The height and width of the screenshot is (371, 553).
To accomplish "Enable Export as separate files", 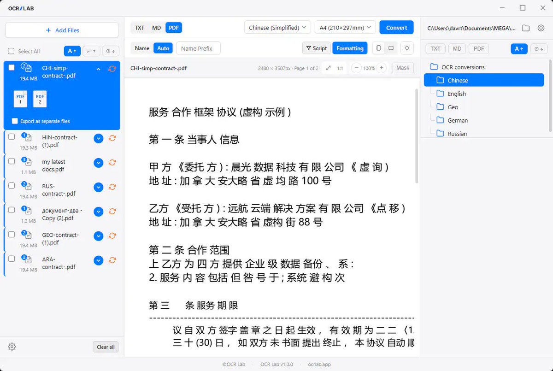I will pos(15,121).
